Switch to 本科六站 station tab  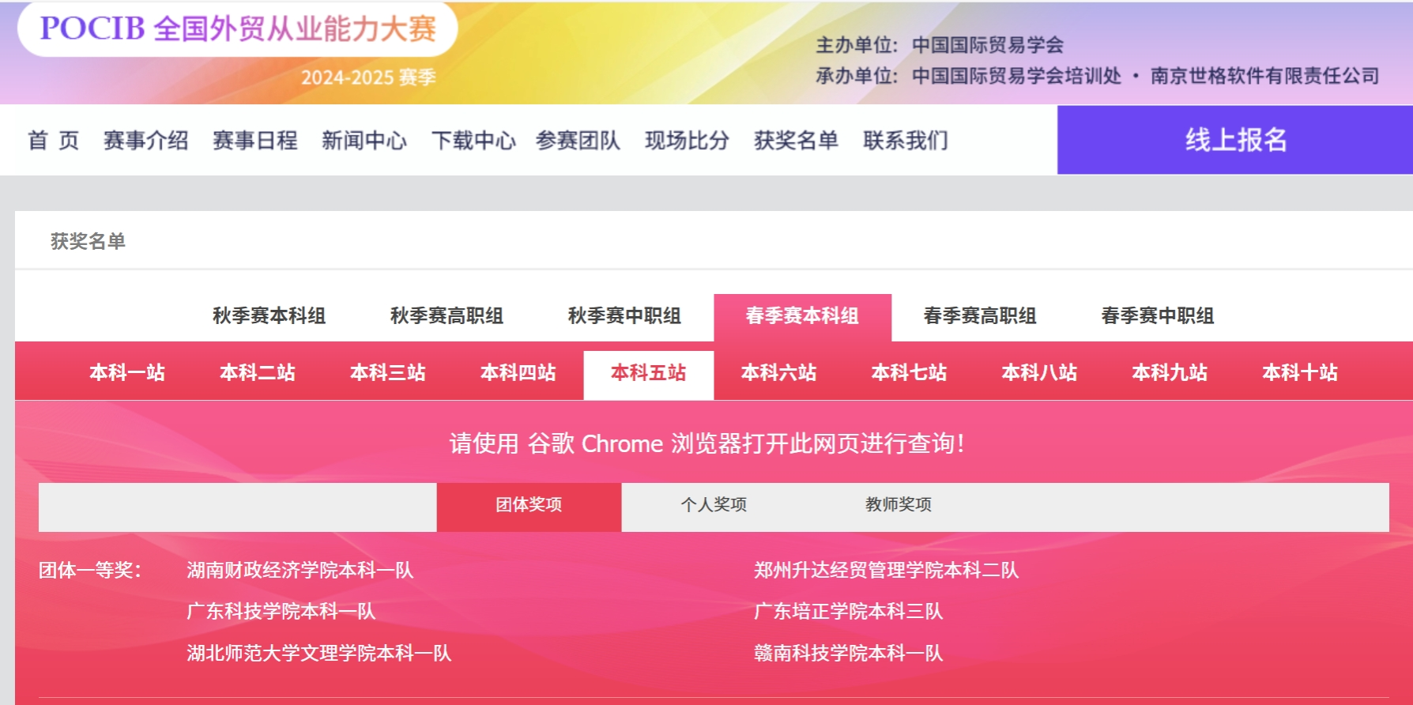[x=778, y=372]
